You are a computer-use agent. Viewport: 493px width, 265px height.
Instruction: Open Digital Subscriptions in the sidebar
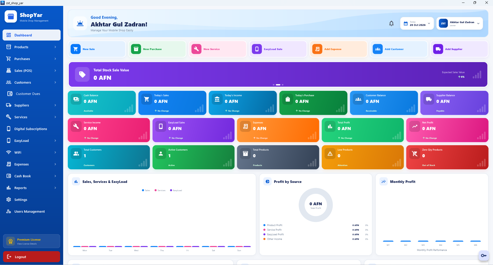coord(32,129)
